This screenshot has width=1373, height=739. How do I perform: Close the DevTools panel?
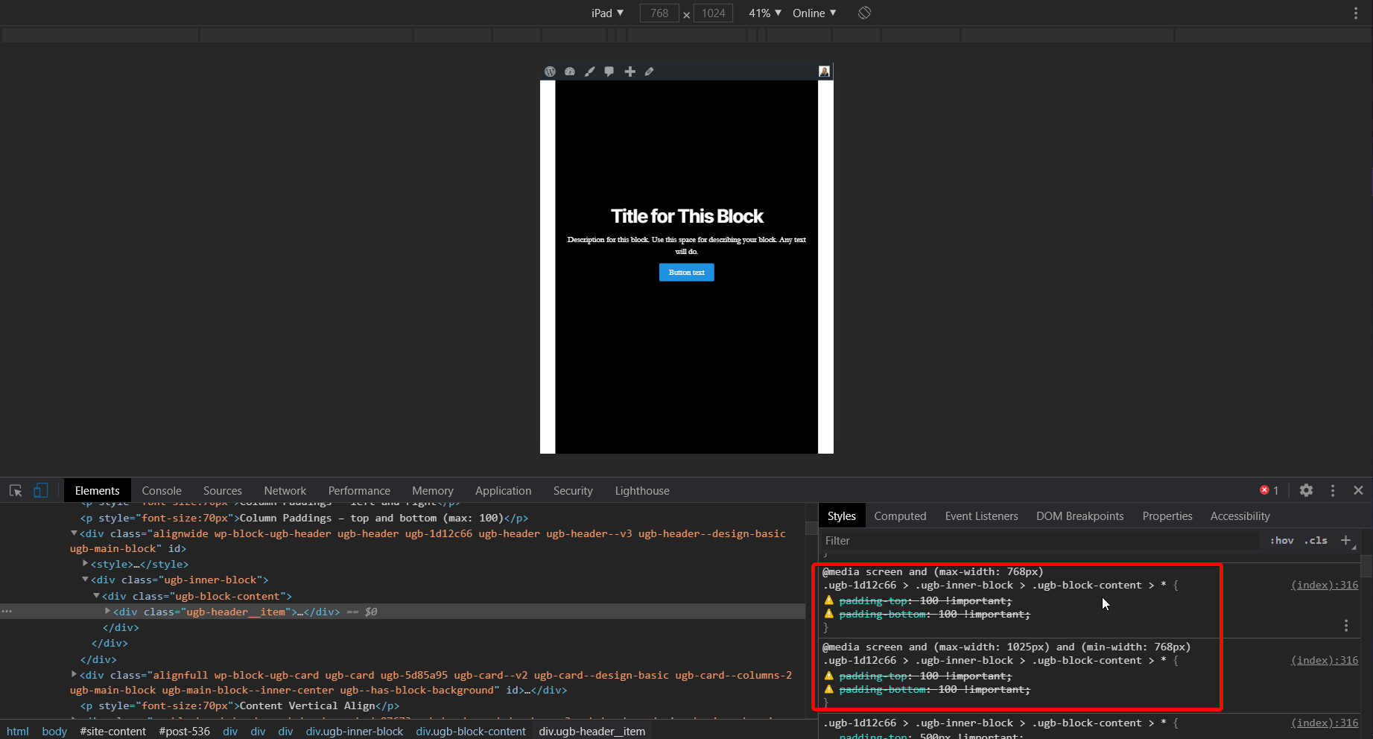tap(1358, 490)
